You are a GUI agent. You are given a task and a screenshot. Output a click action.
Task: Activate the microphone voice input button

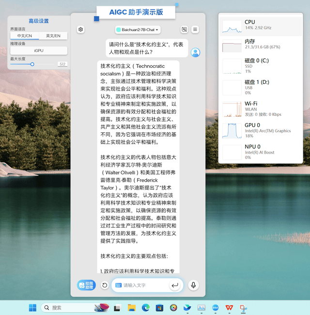coord(193,285)
